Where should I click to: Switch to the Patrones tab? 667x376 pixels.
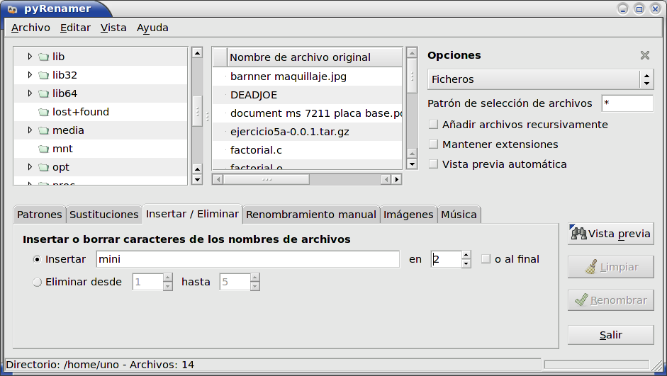click(40, 215)
